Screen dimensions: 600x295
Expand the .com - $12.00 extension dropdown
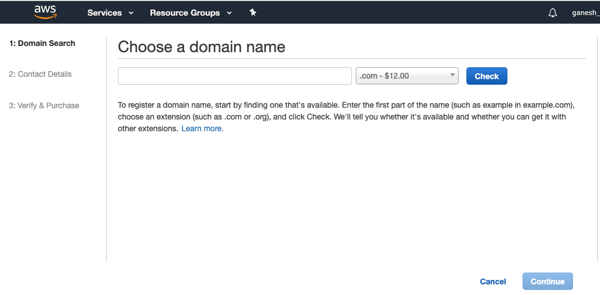tap(406, 76)
